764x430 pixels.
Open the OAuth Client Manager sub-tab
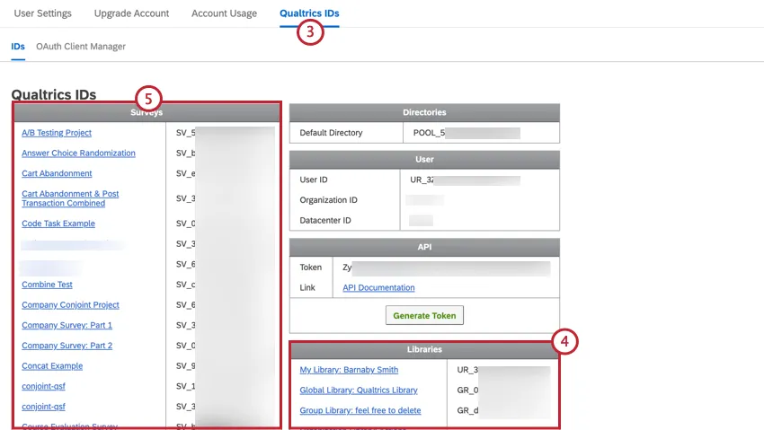point(81,46)
